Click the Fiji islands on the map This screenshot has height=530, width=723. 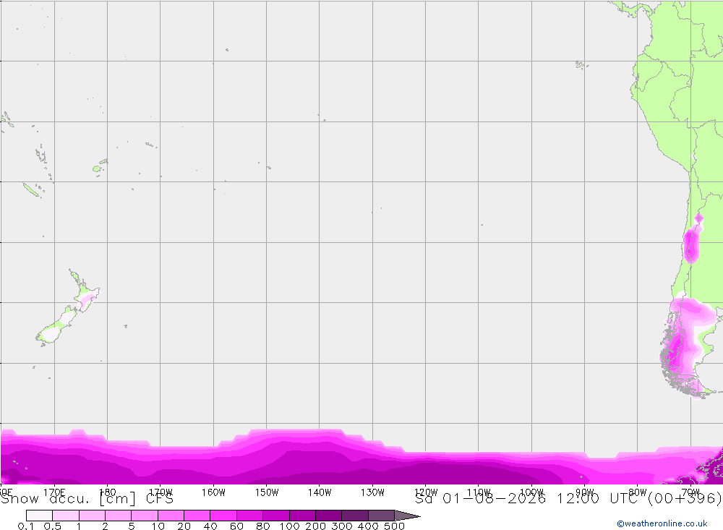[100, 166]
